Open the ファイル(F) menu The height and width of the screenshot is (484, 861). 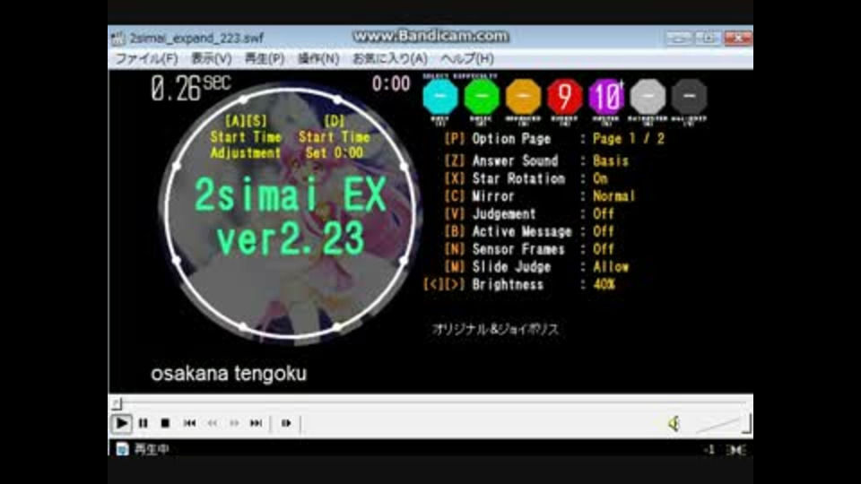click(146, 58)
